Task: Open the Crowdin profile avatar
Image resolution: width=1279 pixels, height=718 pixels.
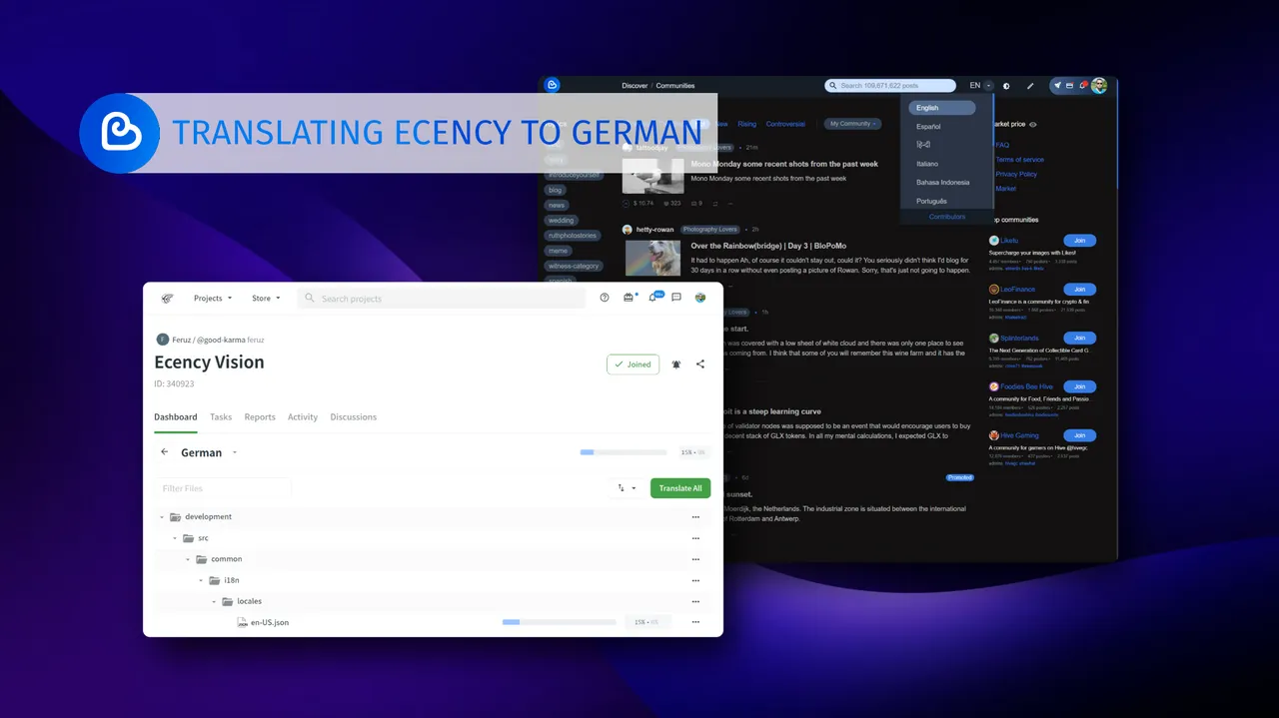Action: [x=700, y=298]
